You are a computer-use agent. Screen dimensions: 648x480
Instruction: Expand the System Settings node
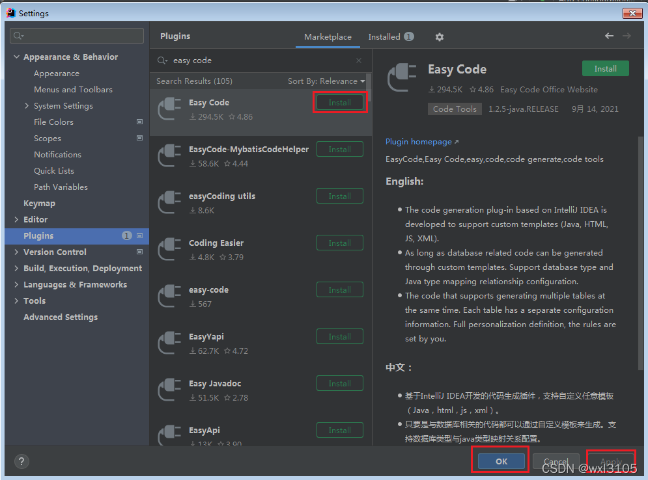(x=27, y=105)
